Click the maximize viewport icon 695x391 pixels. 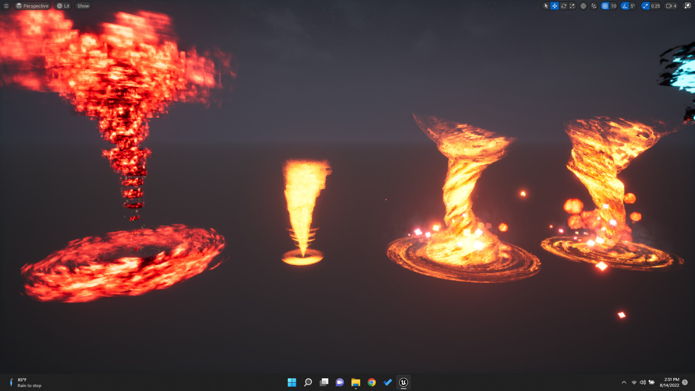pyautogui.click(x=687, y=6)
